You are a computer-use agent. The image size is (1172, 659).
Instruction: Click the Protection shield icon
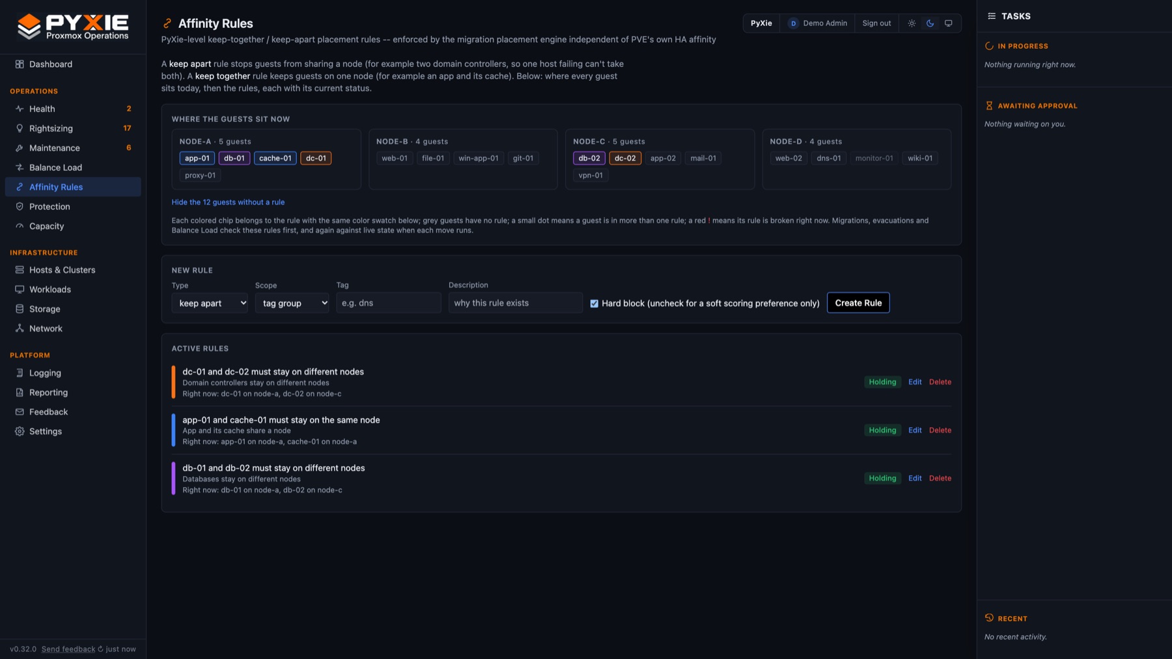tap(20, 206)
